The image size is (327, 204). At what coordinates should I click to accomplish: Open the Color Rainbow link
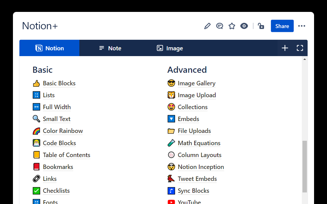(x=63, y=131)
